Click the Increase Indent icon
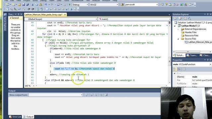This screenshot has width=212, height=119. (x=33, y=9)
